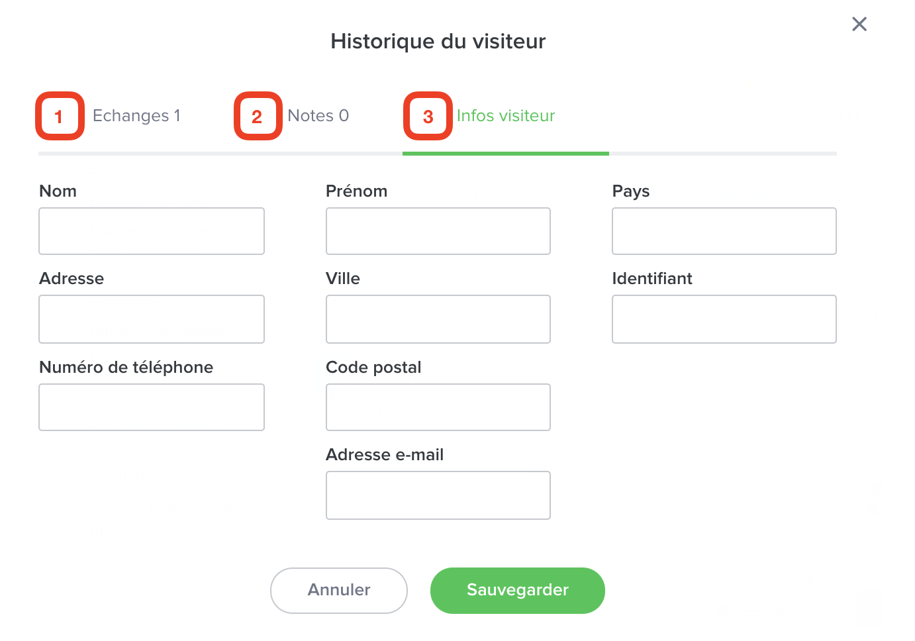Open the Notes tab
The height and width of the screenshot is (641, 915).
pos(318,116)
